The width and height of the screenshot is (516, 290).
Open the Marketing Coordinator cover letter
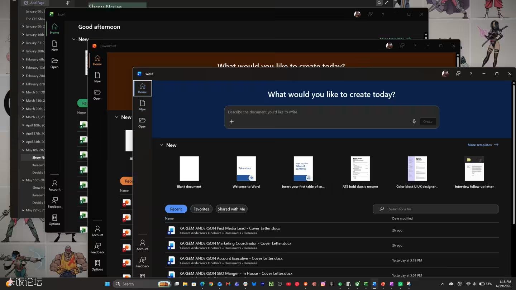tap(332, 245)
